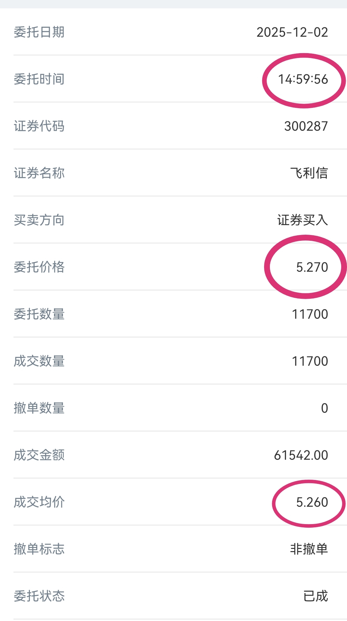Select the circled time 14:59:56
The image size is (347, 621).
pyautogui.click(x=303, y=79)
